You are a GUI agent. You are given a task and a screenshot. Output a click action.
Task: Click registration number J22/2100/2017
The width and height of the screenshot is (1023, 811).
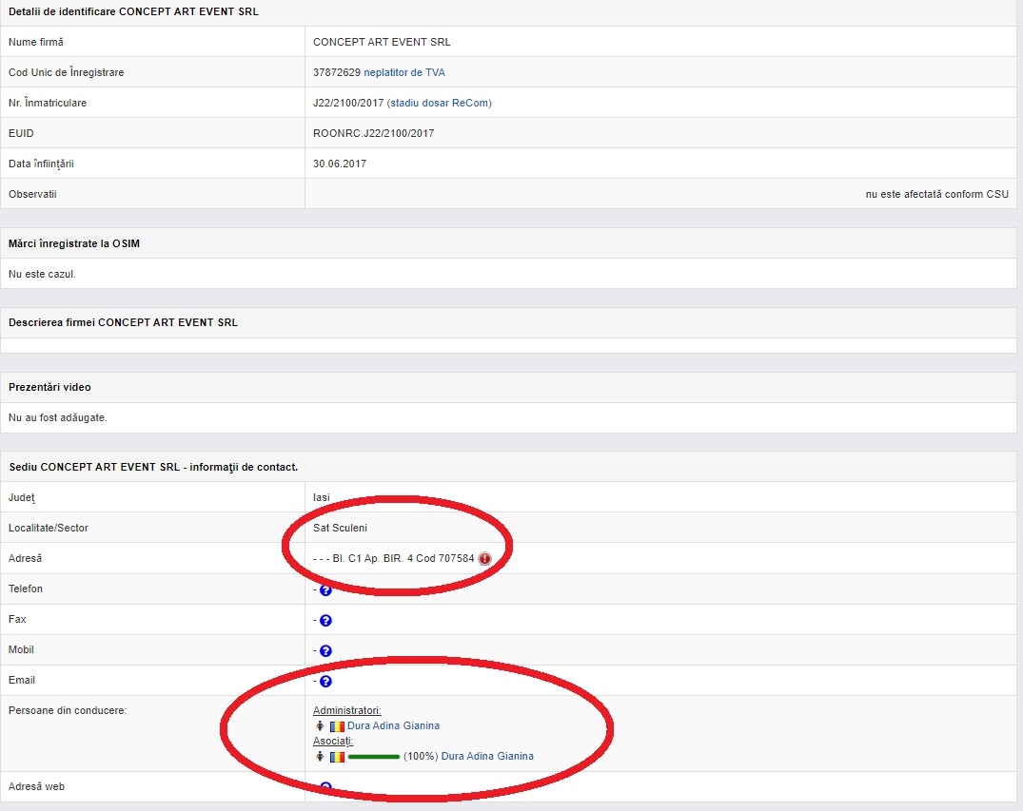pyautogui.click(x=348, y=103)
